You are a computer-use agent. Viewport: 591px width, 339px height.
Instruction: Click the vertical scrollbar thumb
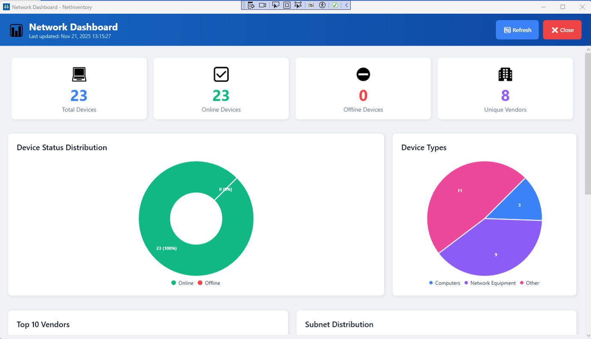point(588,124)
